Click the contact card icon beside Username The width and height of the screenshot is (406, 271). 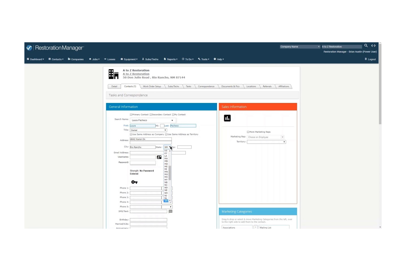pos(159,157)
